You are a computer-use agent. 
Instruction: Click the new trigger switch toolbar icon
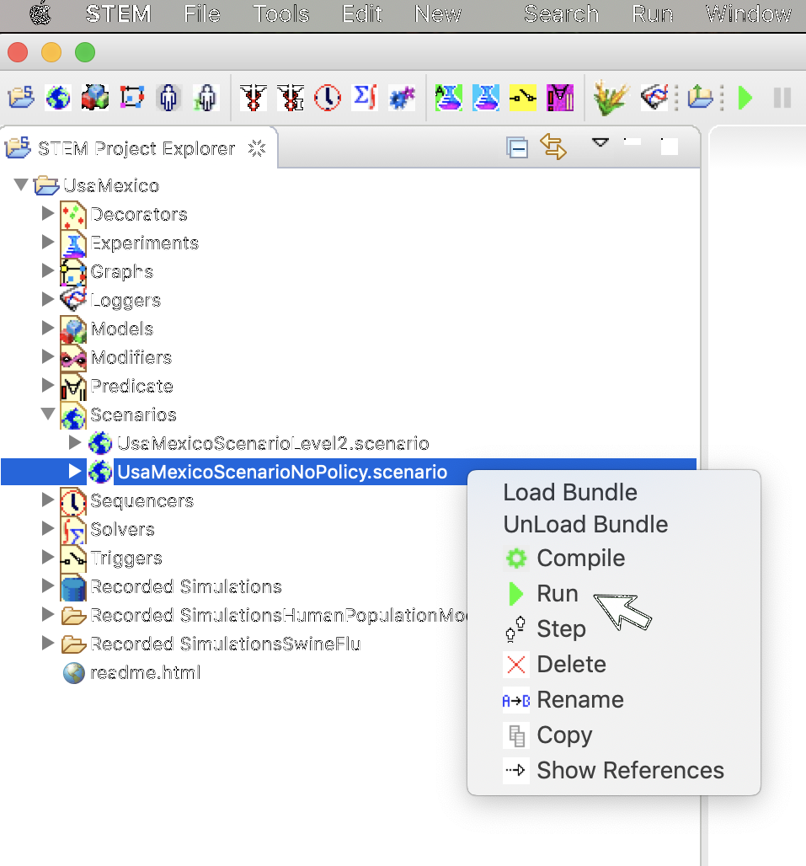pyautogui.click(x=523, y=98)
